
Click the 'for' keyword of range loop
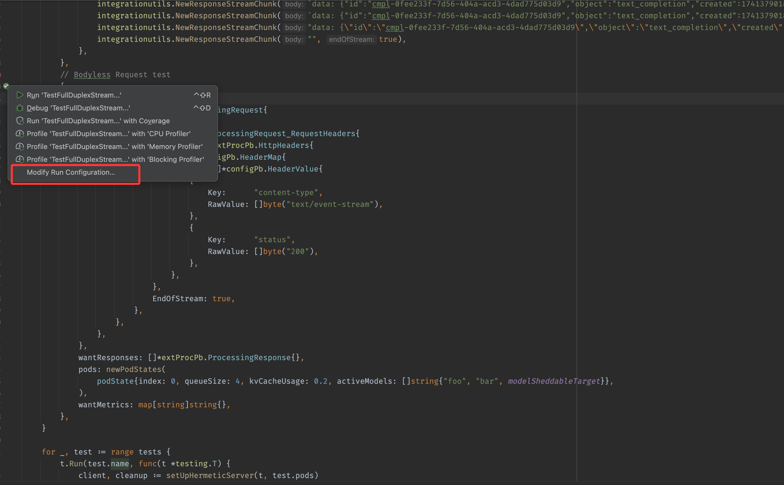(48, 452)
